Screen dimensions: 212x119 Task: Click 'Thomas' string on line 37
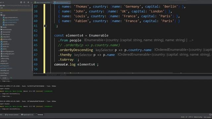click(81, 7)
